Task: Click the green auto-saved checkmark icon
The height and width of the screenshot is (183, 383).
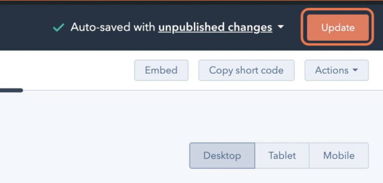Action: [x=58, y=28]
